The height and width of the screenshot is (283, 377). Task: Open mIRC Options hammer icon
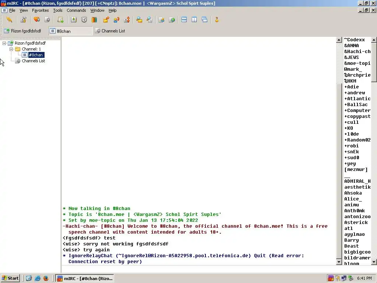(x=23, y=20)
